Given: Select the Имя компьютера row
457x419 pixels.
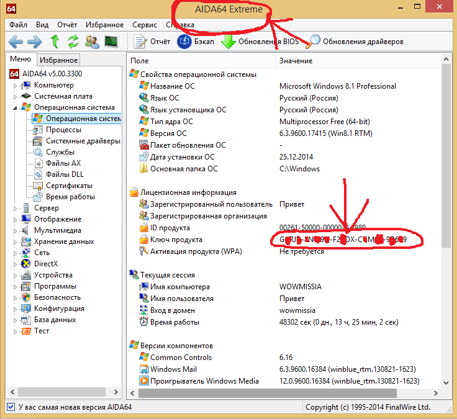Looking at the screenshot, I should click(x=284, y=287).
